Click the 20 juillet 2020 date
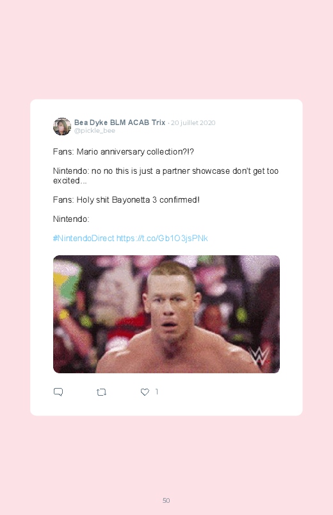Screen dimensions: 333x515 click(x=193, y=123)
